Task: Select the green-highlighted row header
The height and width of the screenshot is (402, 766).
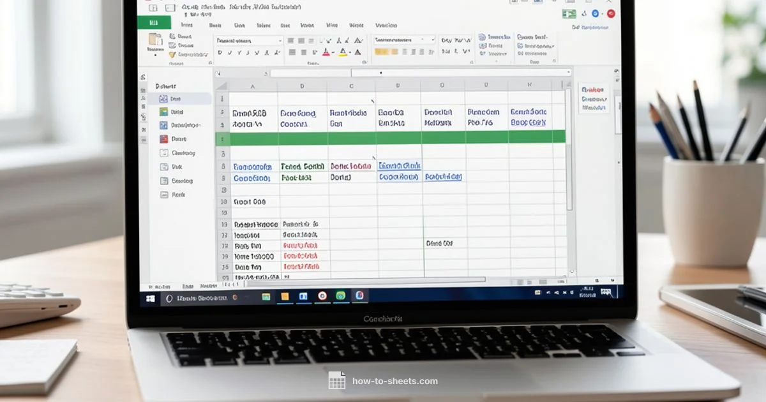Action: tap(223, 138)
